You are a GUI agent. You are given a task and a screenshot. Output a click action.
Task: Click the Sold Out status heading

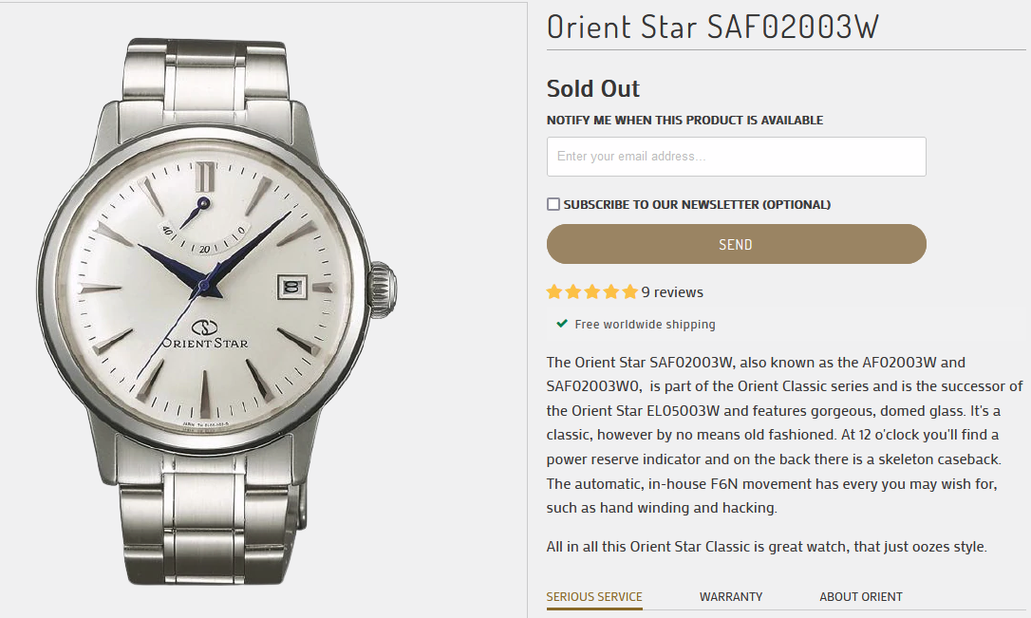click(593, 89)
